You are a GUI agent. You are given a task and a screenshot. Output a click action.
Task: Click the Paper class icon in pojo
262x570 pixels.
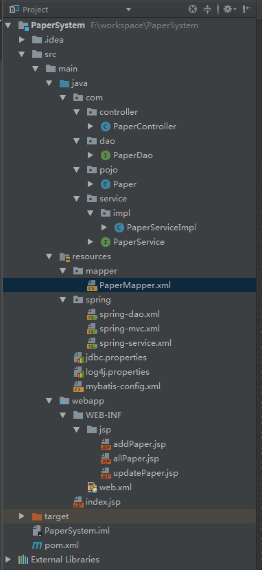pyautogui.click(x=105, y=184)
